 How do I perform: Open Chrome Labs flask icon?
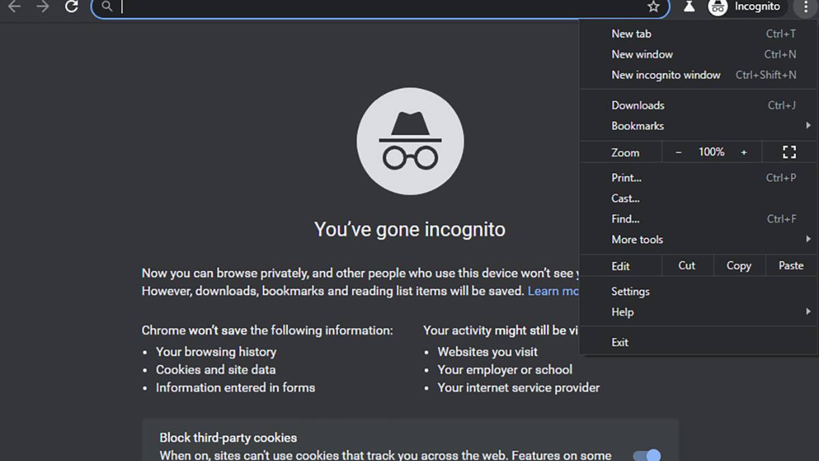[689, 7]
